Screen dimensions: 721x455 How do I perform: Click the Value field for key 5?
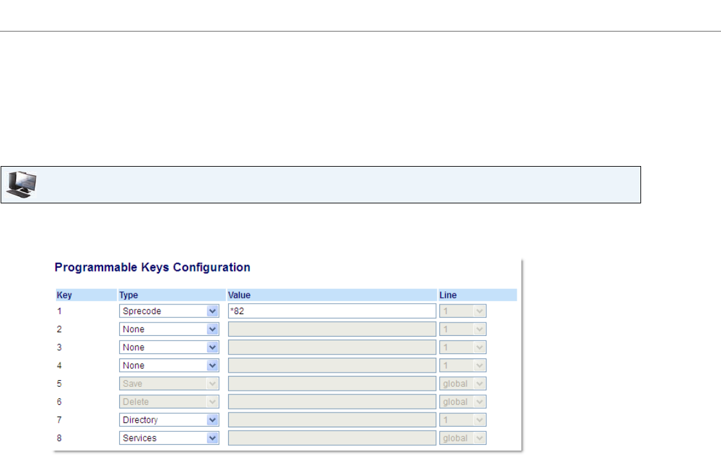point(332,384)
